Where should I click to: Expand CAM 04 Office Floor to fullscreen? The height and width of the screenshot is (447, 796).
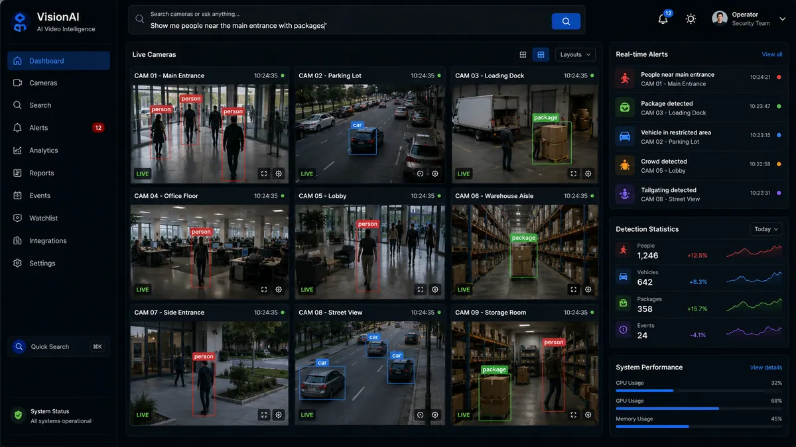coord(264,289)
